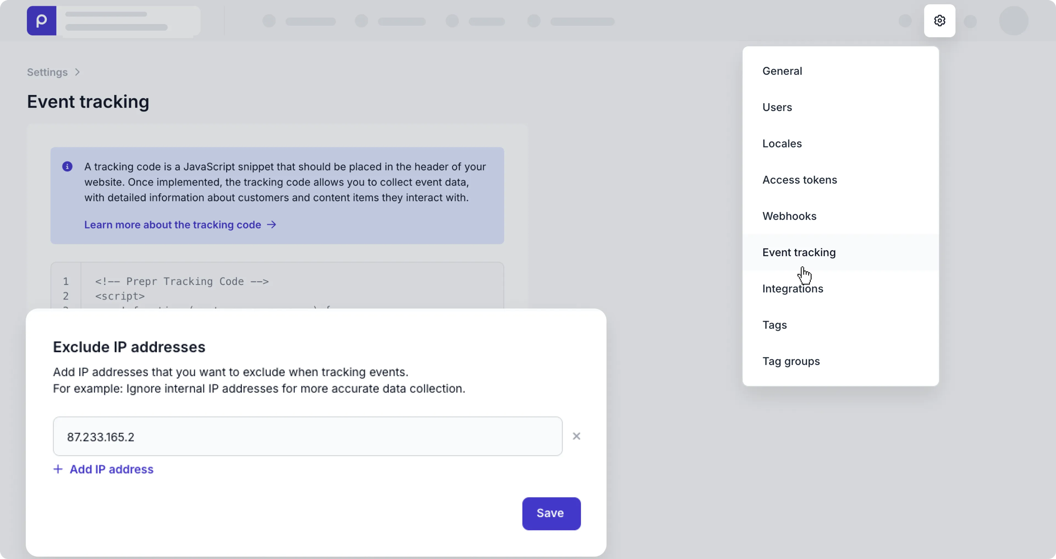The height and width of the screenshot is (559, 1056).
Task: Remove the 87.233.165.2 IP entry
Action: click(x=576, y=436)
